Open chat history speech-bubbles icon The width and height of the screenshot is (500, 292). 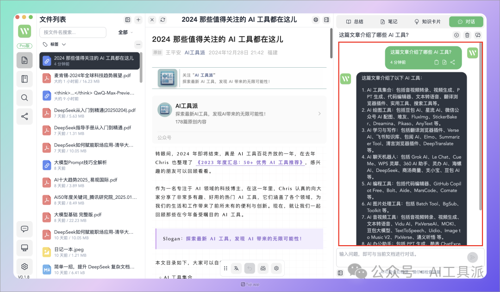pos(478,35)
